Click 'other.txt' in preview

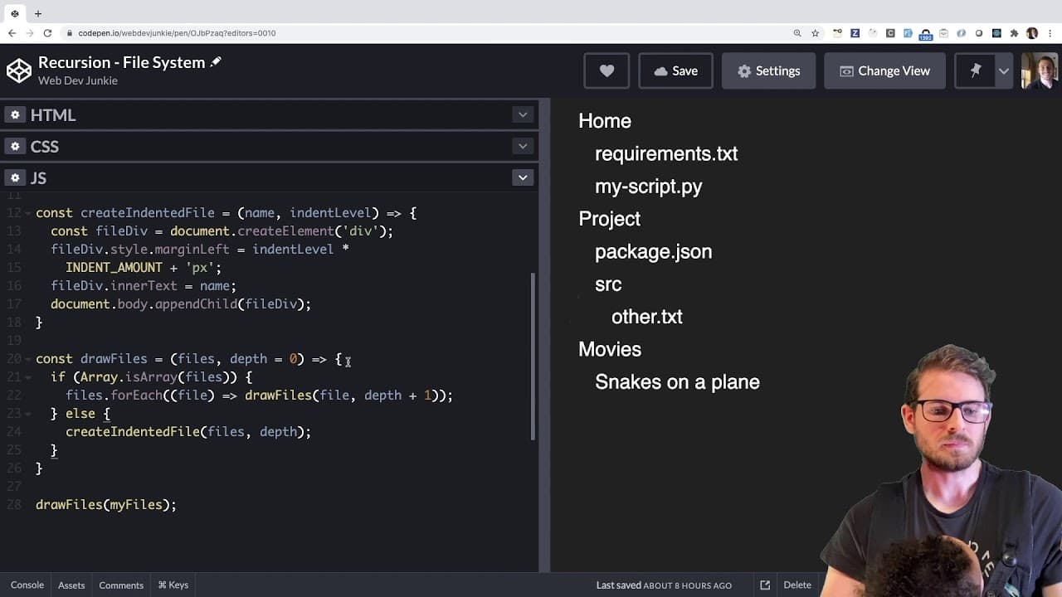pos(646,317)
